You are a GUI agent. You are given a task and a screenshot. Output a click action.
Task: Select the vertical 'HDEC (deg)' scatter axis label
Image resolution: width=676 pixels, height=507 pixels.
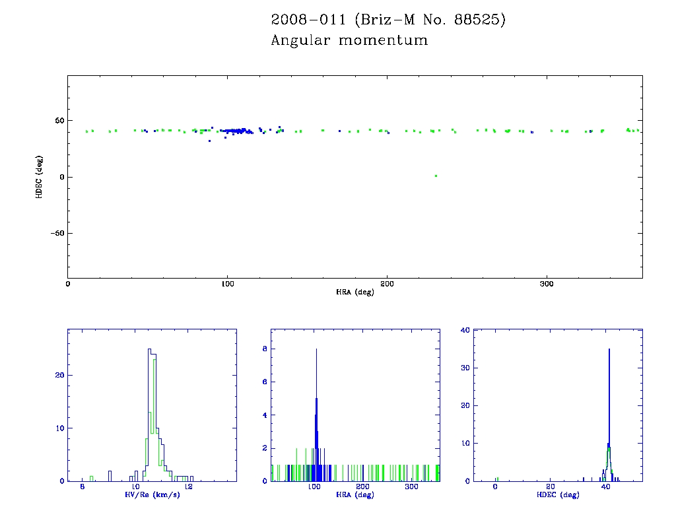click(x=40, y=177)
